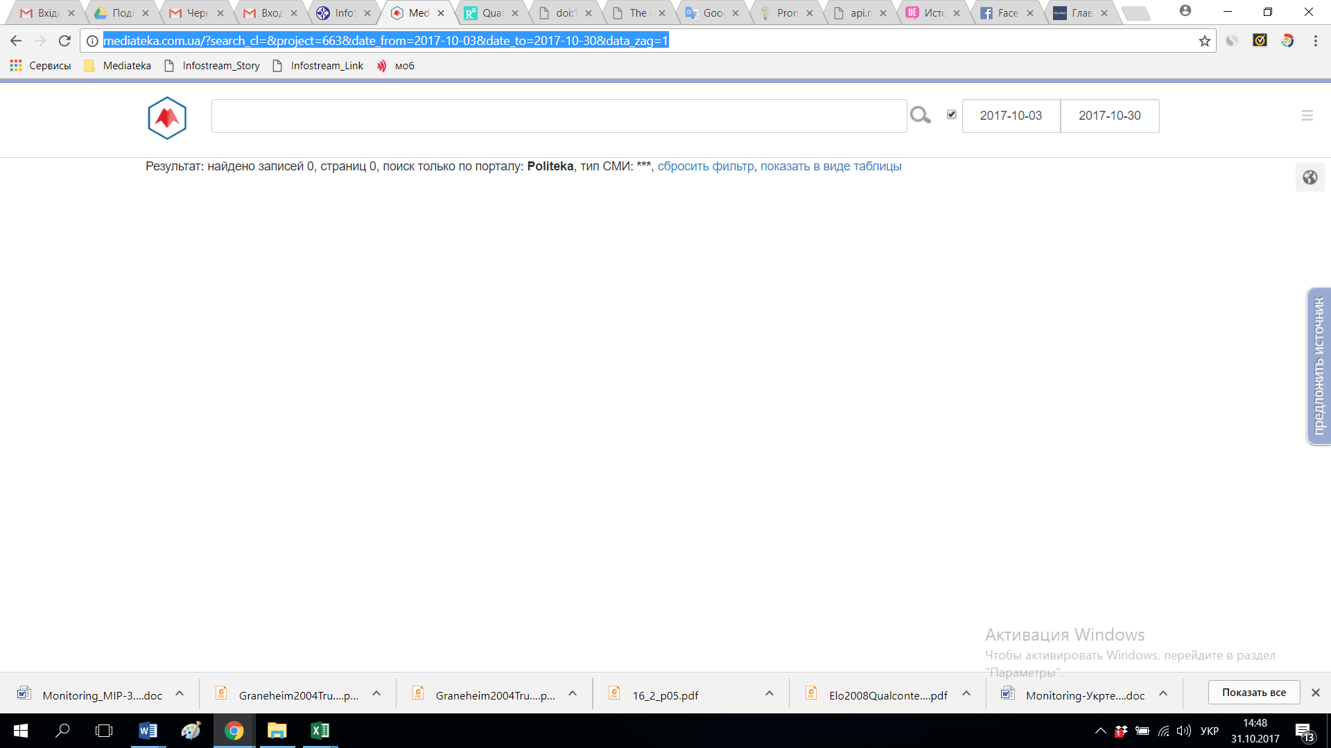Click the magnifying glass search icon

[920, 115]
